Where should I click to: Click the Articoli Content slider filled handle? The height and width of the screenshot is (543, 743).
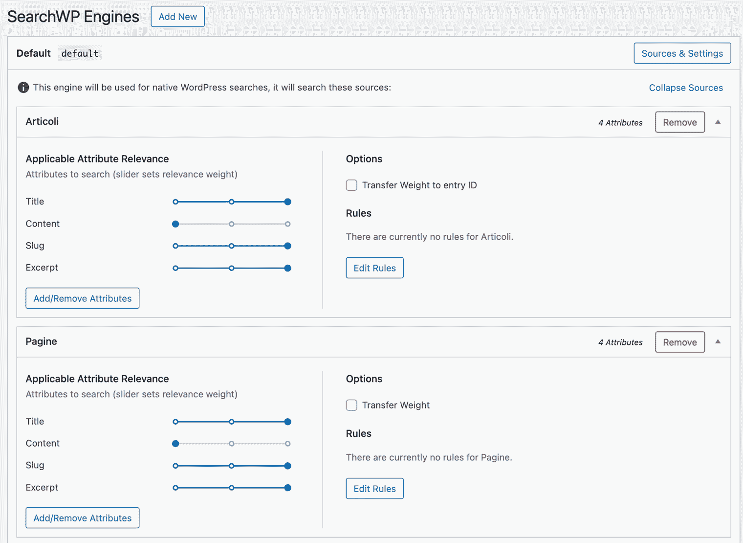coord(175,224)
